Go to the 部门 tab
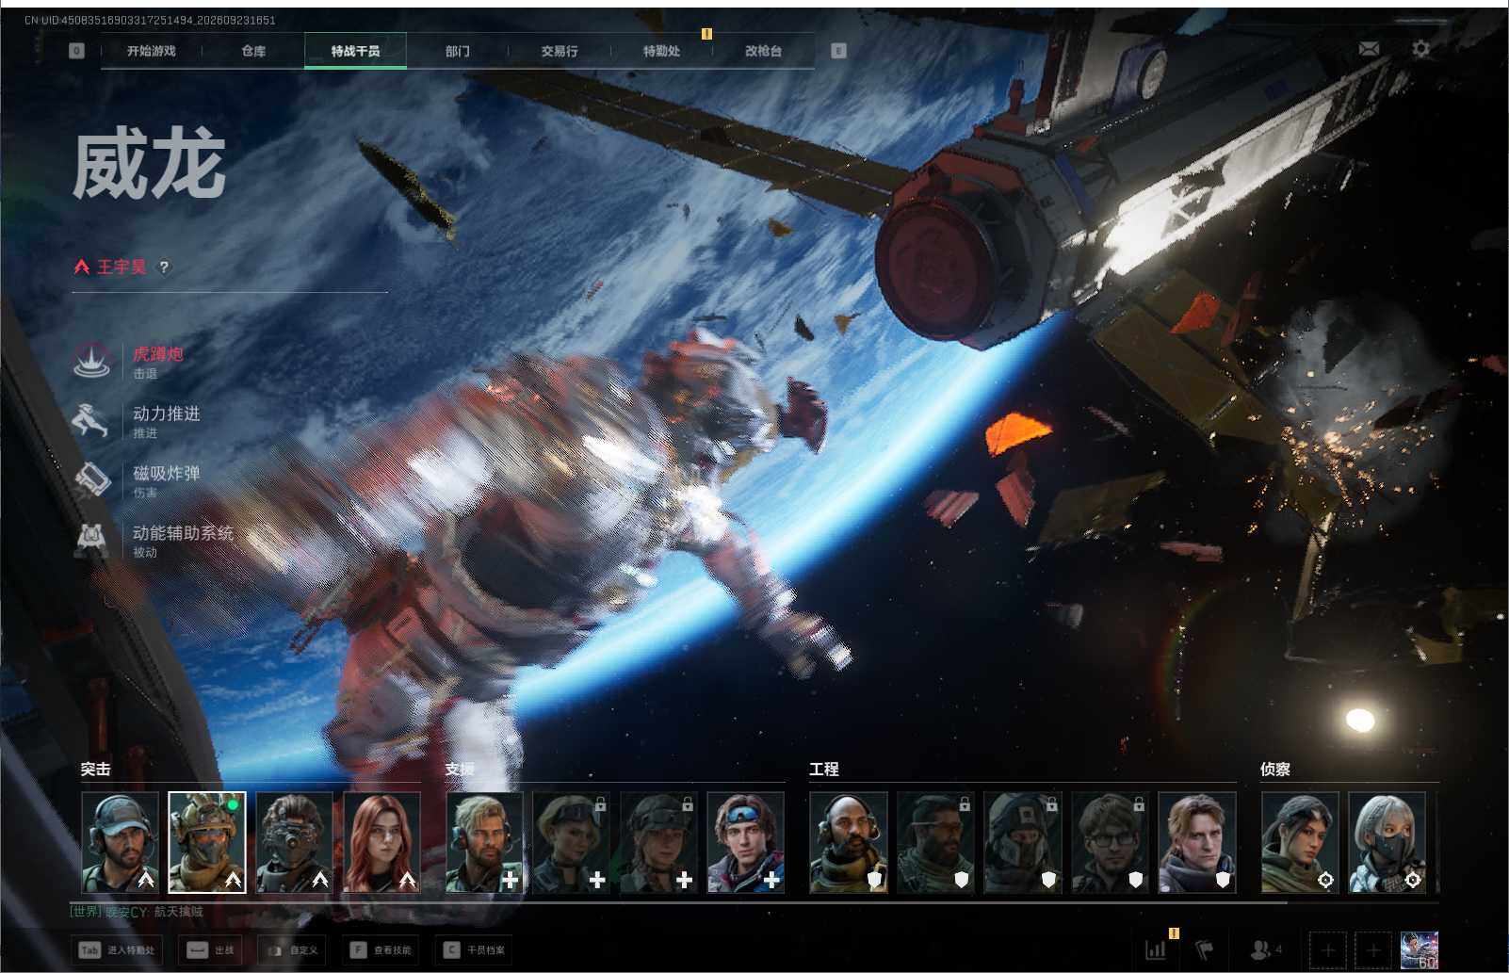This screenshot has height=973, width=1509. tap(458, 51)
